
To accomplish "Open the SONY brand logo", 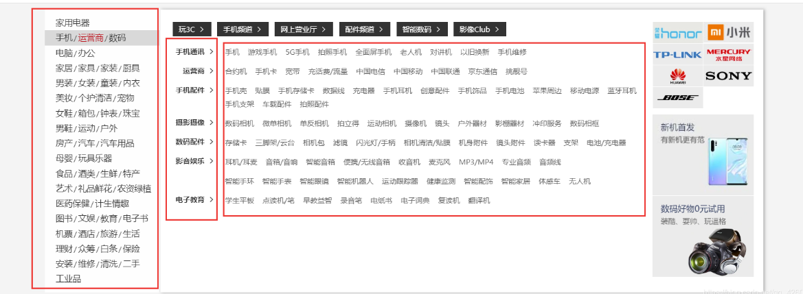I will pos(730,76).
